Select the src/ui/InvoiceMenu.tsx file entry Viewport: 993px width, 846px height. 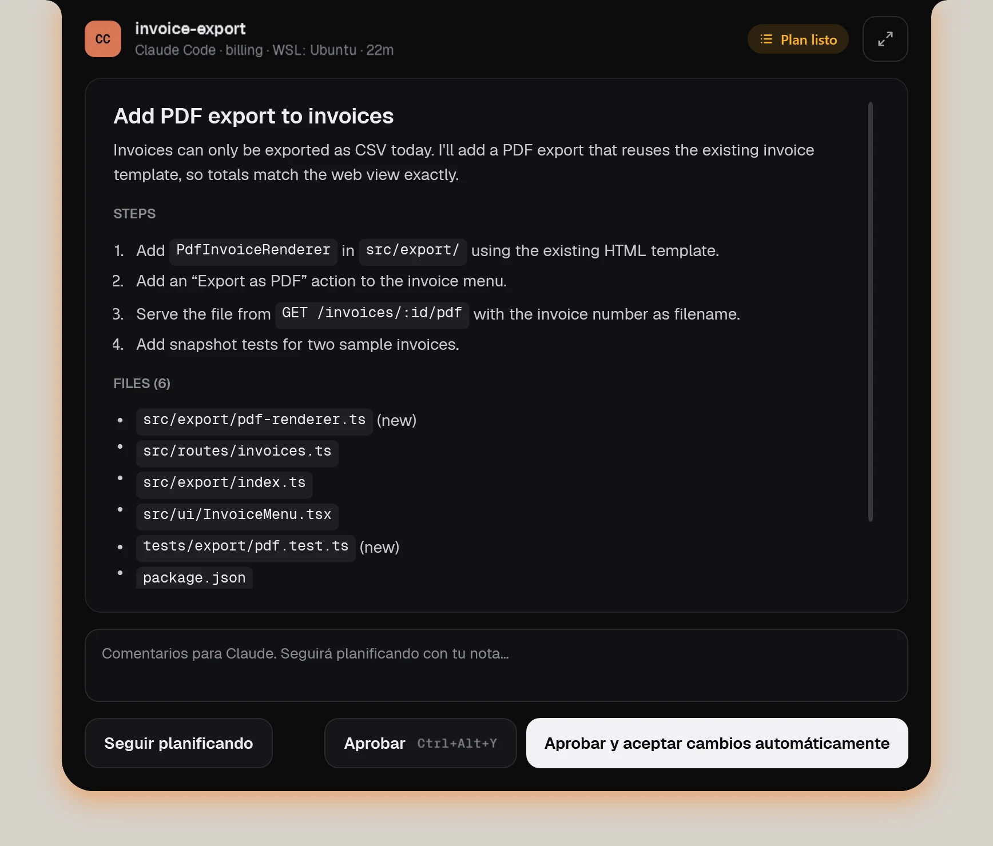237,516
